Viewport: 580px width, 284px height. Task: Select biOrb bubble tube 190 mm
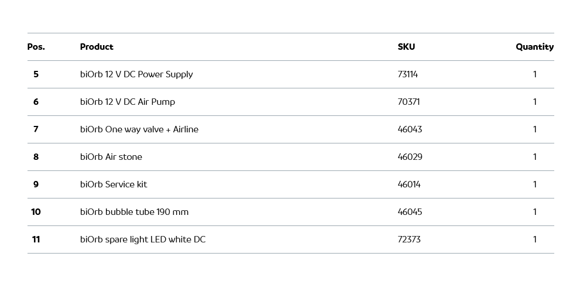coord(135,212)
